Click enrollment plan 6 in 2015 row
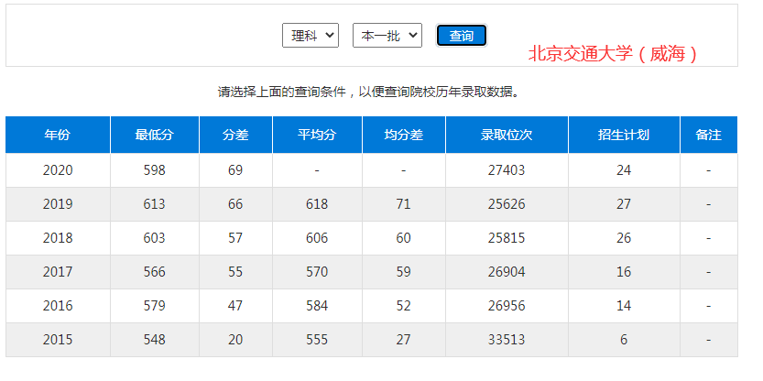Viewport: 763px width, 381px height. click(x=624, y=339)
